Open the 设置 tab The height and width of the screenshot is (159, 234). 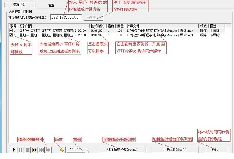coord(51,5)
